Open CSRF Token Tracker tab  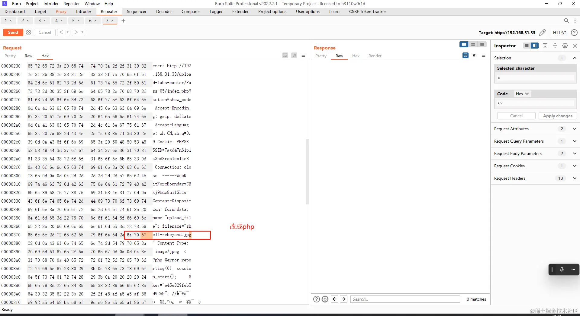(367, 11)
